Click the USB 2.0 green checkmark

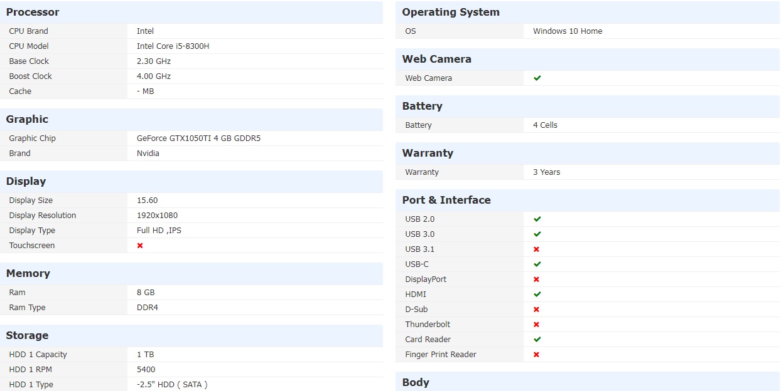537,219
